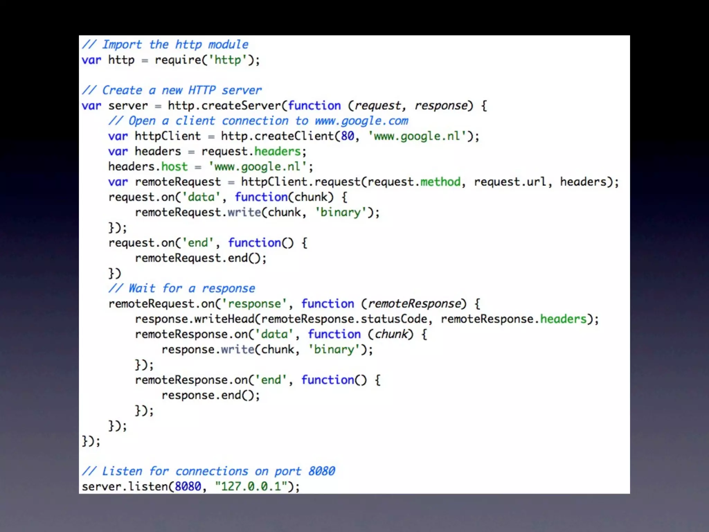Click the italic response parameter name
The width and height of the screenshot is (709, 532).
tap(441, 106)
